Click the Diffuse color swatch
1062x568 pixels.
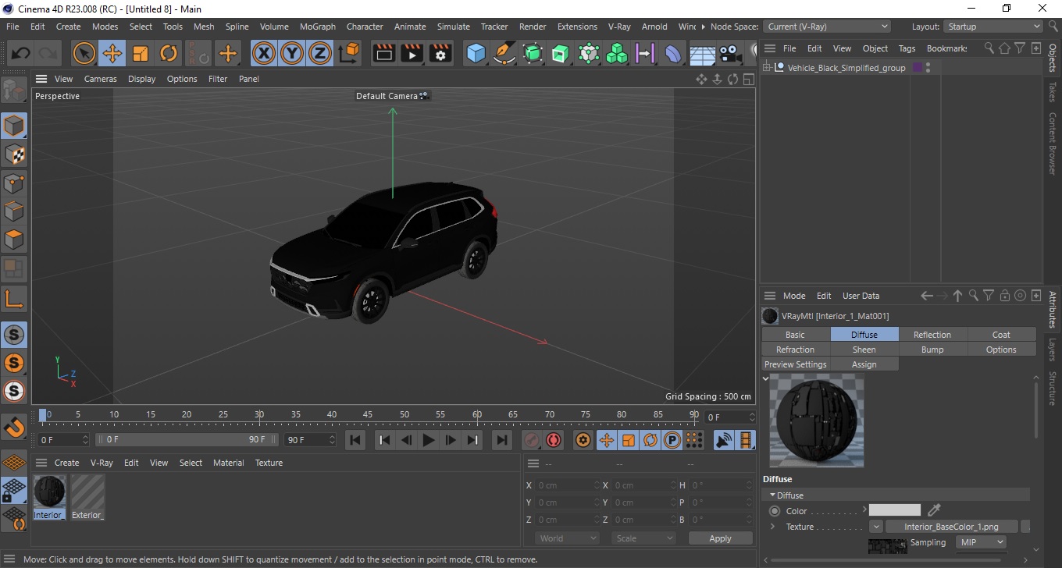(894, 510)
